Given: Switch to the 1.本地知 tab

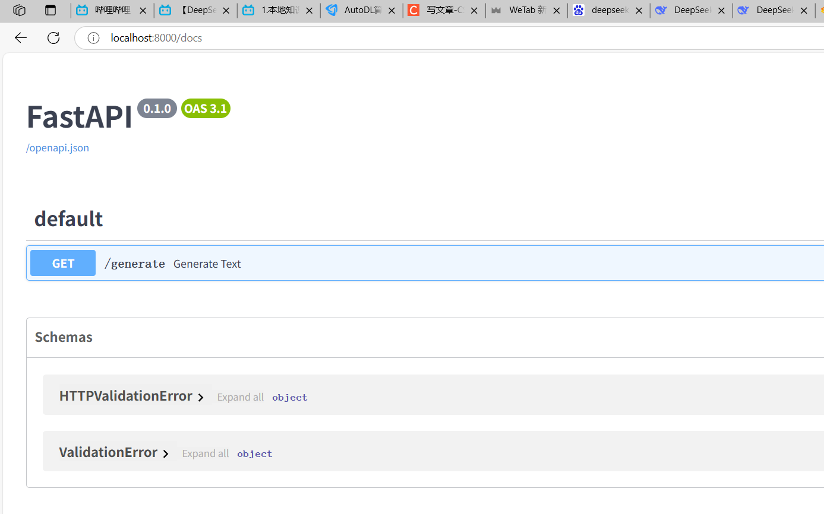Looking at the screenshot, I should [x=278, y=10].
